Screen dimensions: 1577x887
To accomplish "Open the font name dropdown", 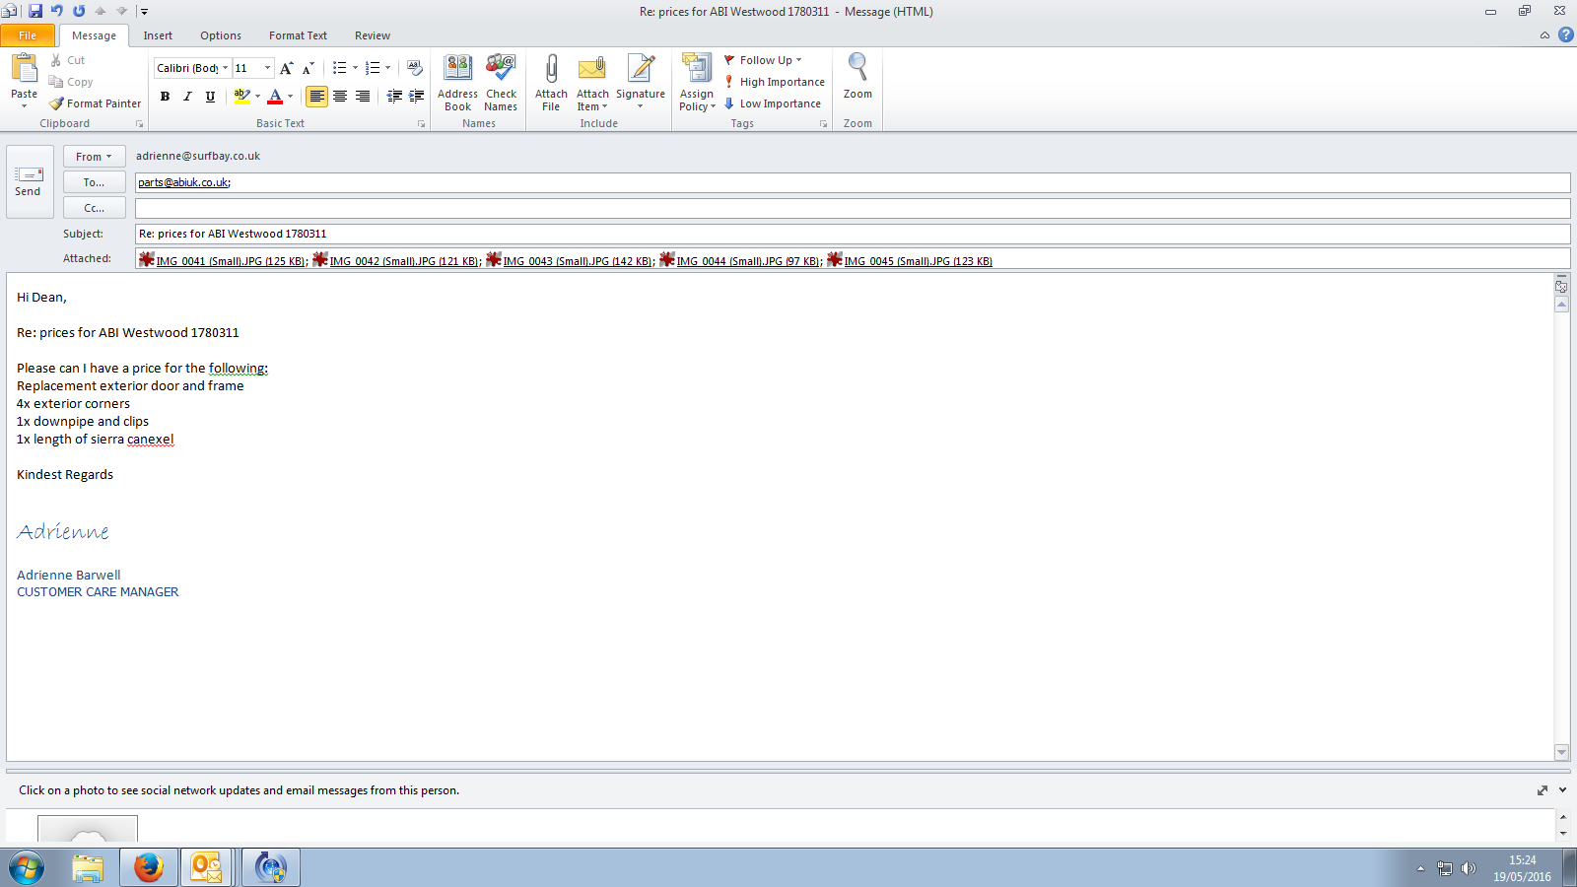I will tap(225, 68).
